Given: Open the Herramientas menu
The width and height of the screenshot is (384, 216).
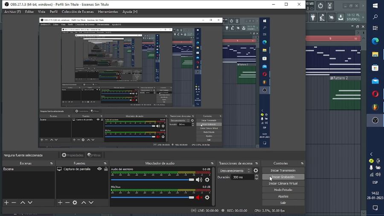Looking at the screenshot, I should pos(108,12).
